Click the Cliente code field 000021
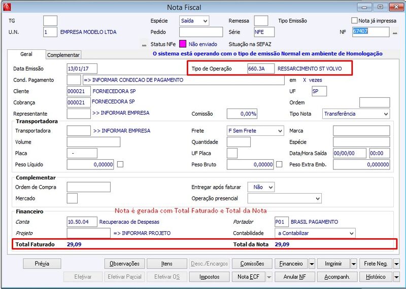Viewport: 406px width, 289px height. [79, 91]
